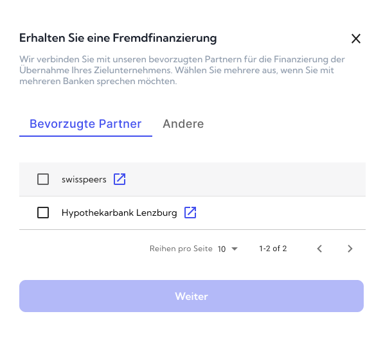383x341 pixels.
Task: Close the Fremdfinanzierung dialog with X
Action: point(356,39)
